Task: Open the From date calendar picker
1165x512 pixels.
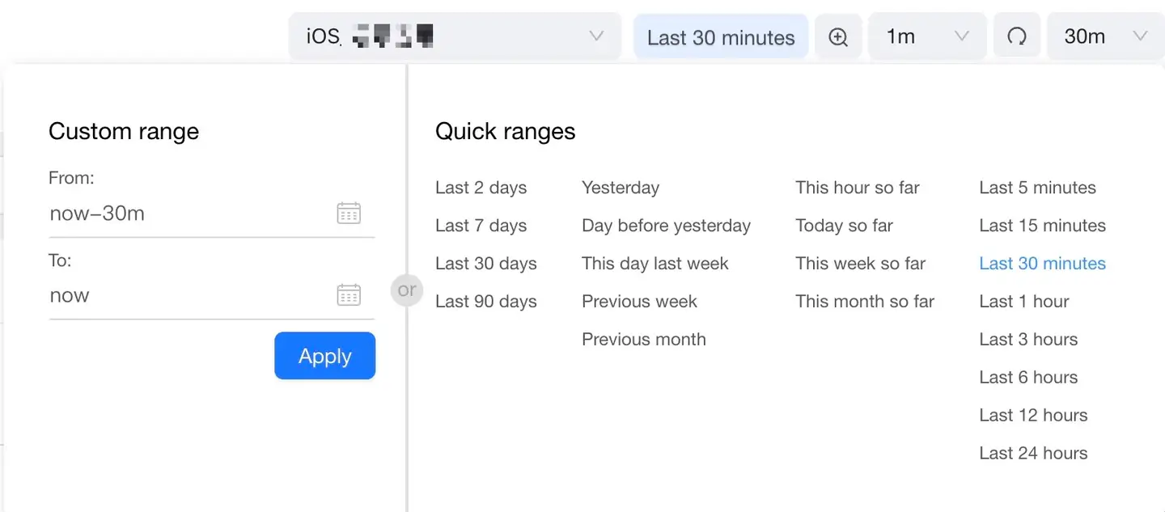Action: click(349, 214)
